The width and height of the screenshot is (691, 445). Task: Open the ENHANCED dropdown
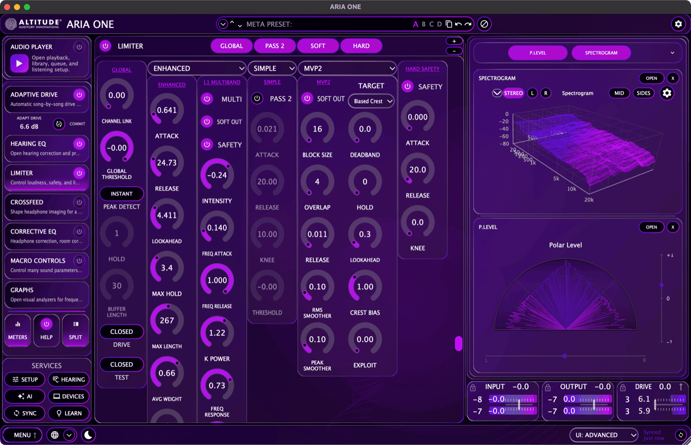[x=197, y=68]
